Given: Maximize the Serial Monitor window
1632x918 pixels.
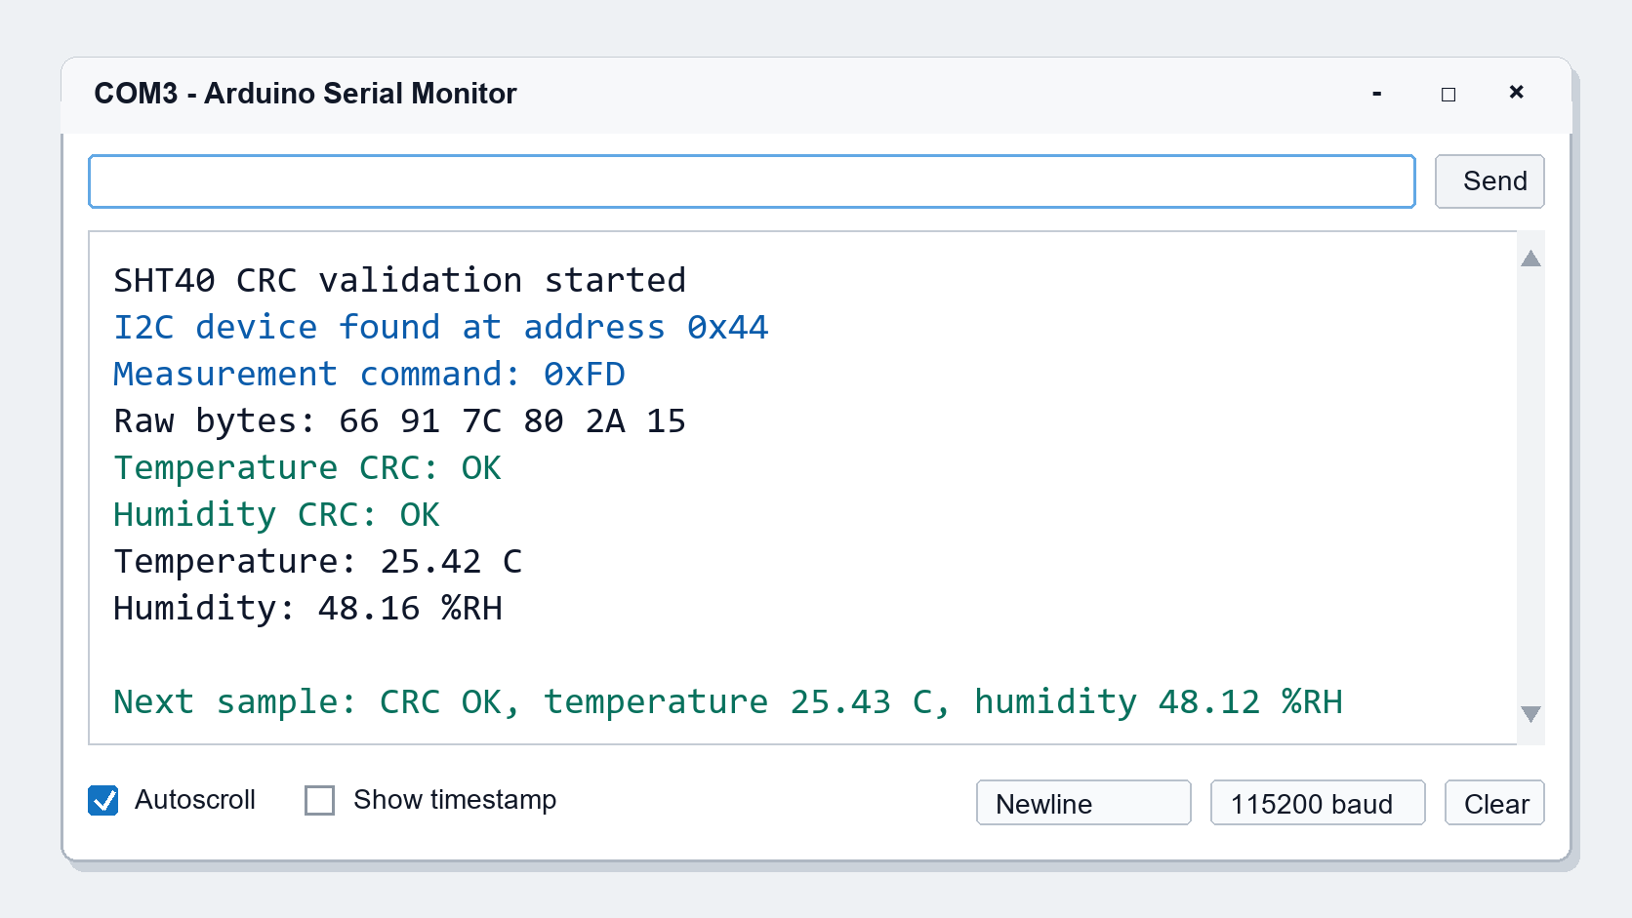Looking at the screenshot, I should (1448, 94).
